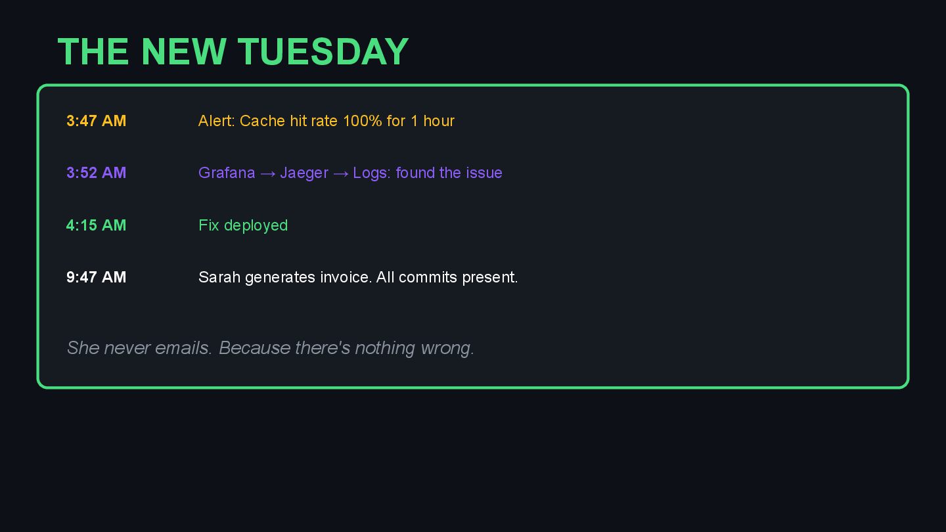Click the name "Sarah" in the white line
Image resolution: width=946 pixels, height=532 pixels.
click(x=219, y=277)
